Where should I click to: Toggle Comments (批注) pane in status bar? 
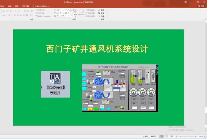click(154, 136)
